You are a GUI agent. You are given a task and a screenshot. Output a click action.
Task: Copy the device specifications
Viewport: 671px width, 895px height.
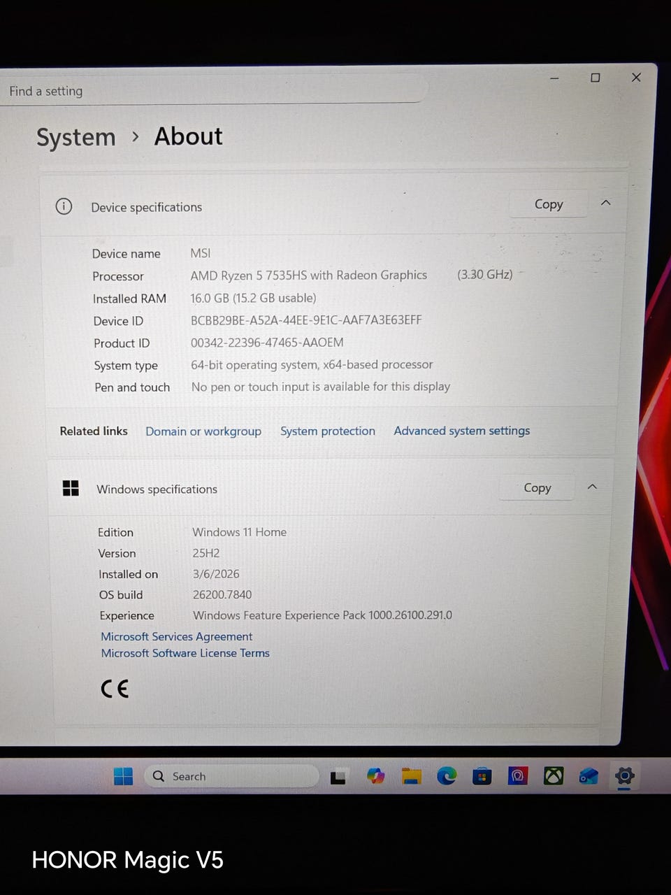click(x=549, y=204)
